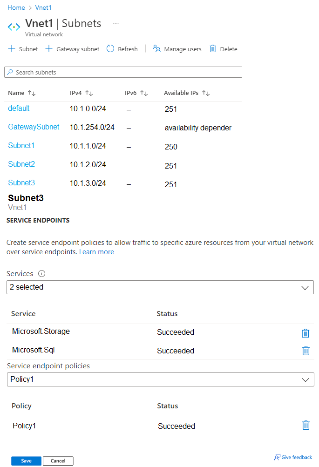The width and height of the screenshot is (319, 467).
Task: Add a new Subnet
Action: [x=23, y=49]
